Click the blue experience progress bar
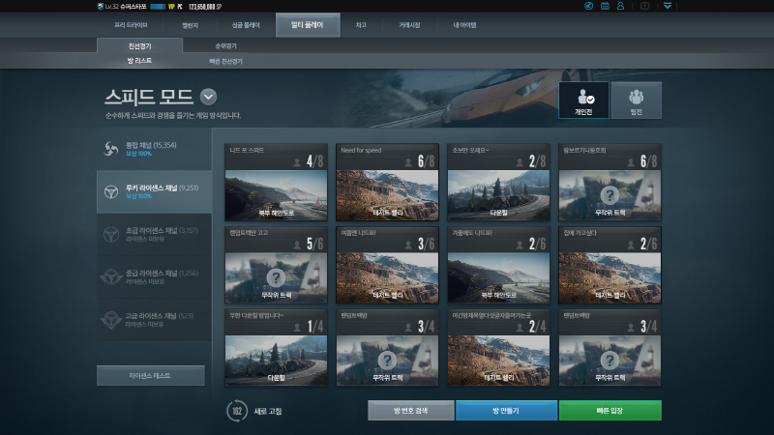 pyautogui.click(x=158, y=7)
